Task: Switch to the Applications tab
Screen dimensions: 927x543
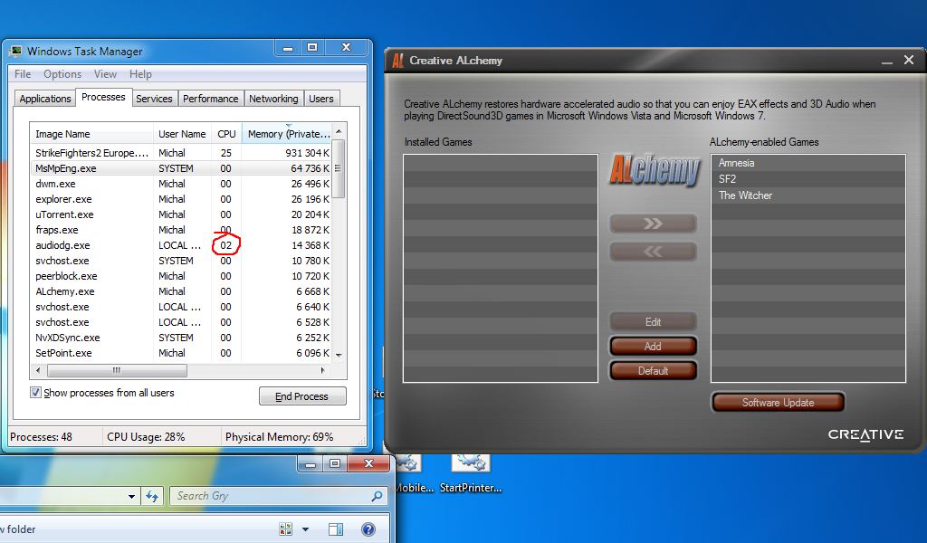Action: pos(45,99)
